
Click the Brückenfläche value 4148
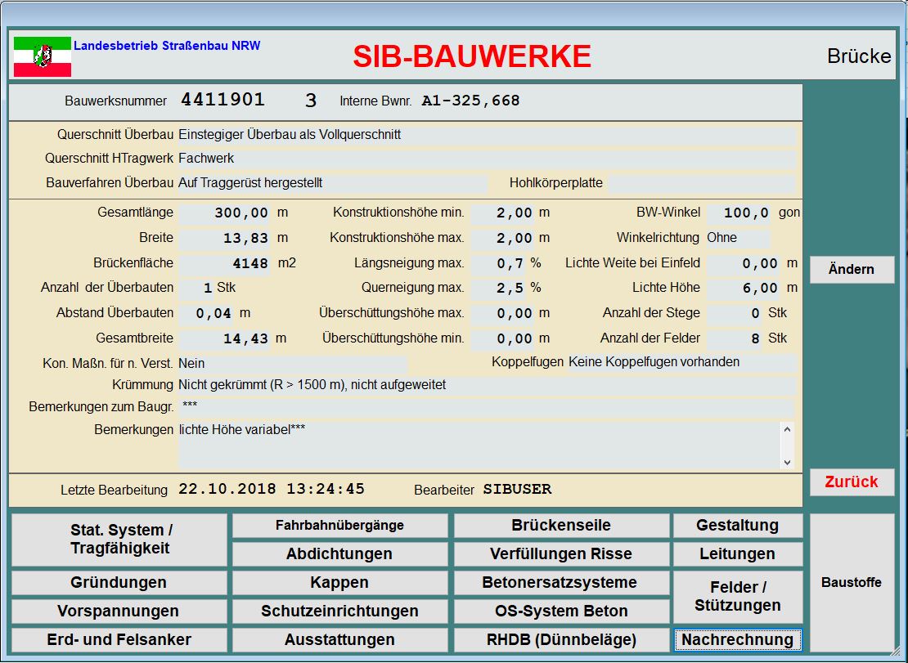pyautogui.click(x=224, y=264)
